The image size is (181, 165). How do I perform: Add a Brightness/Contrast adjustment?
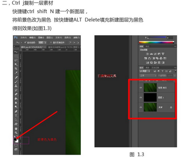[x=147, y=54]
